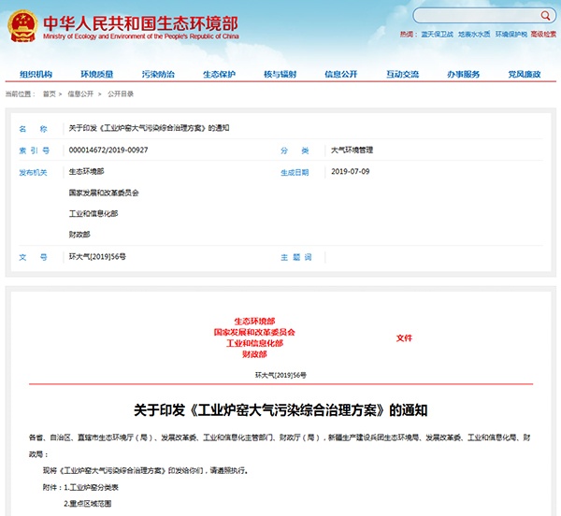Image resolution: width=561 pixels, height=516 pixels.
Task: Select 污染防治 navigation item
Action: [x=158, y=74]
